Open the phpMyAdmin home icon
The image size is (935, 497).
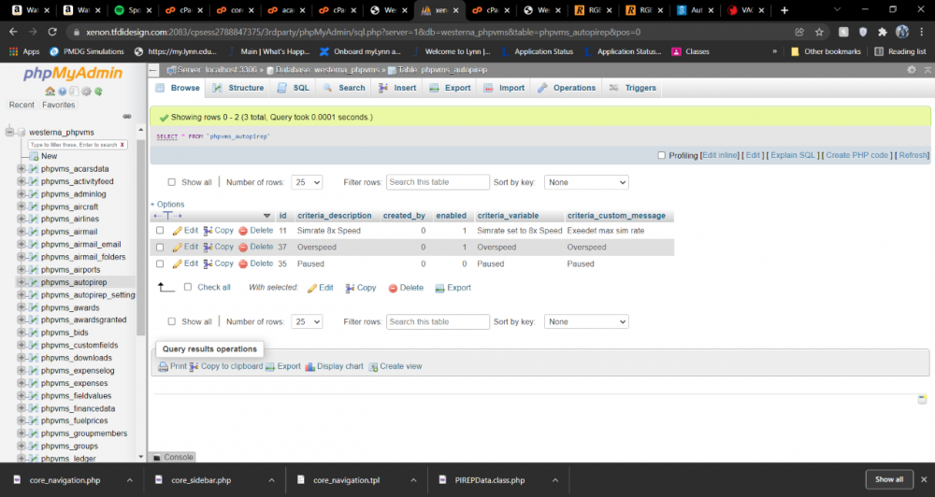50,92
